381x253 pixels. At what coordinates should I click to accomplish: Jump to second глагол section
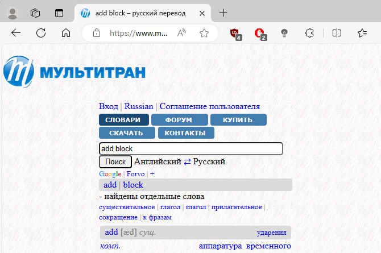pyautogui.click(x=196, y=207)
